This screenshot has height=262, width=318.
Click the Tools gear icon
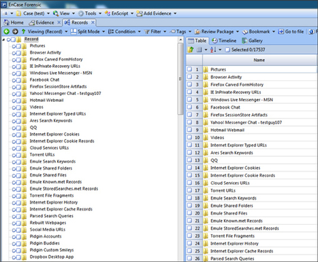pos(81,14)
